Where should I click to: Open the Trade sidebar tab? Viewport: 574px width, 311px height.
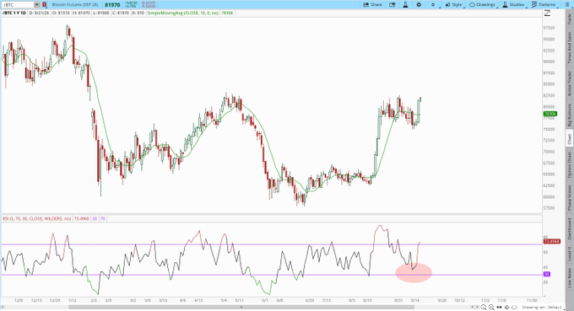point(569,19)
